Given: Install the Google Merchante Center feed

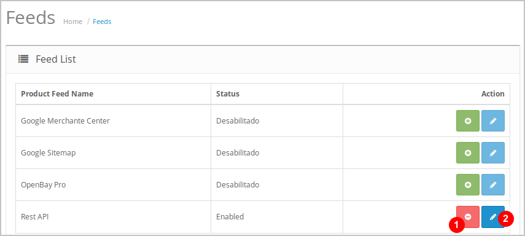Looking at the screenshot, I should pos(468,120).
